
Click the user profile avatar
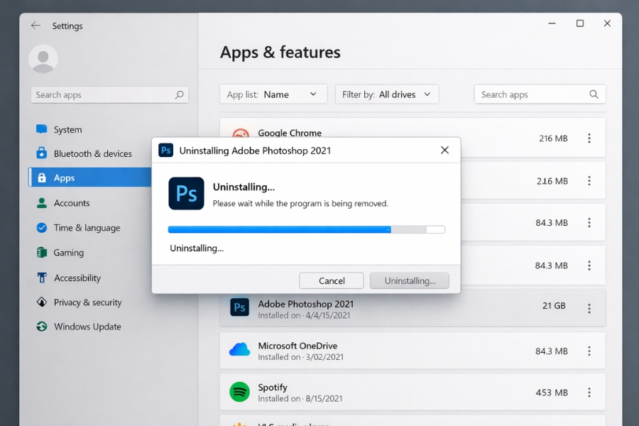[x=43, y=59]
